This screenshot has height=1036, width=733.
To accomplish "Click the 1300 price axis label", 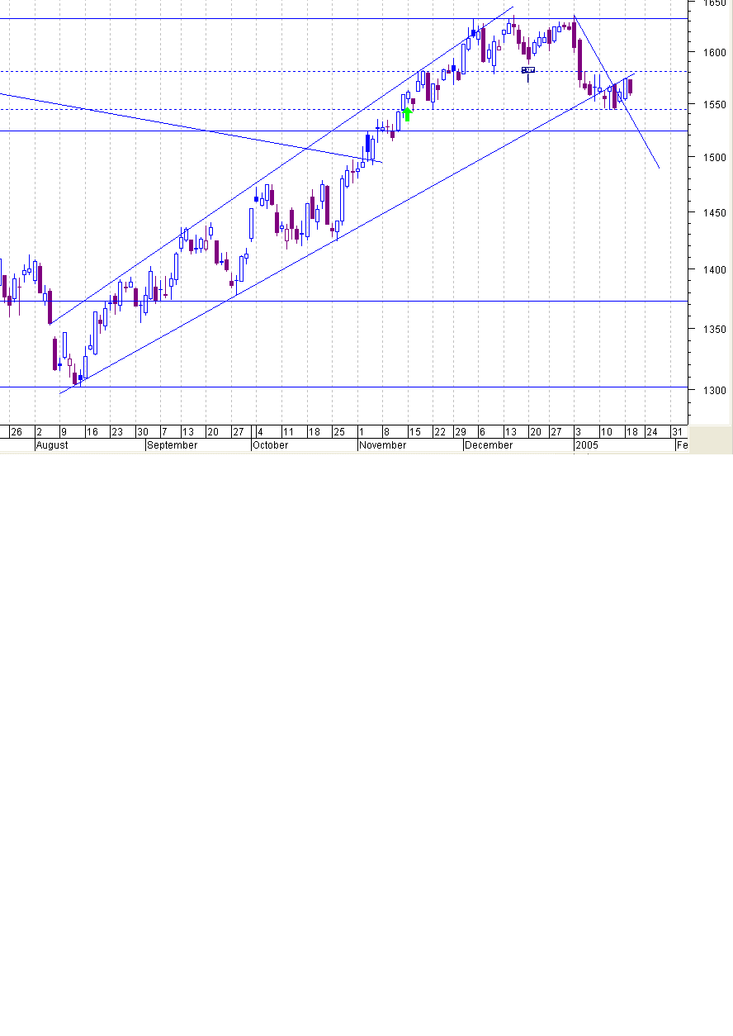I will pyautogui.click(x=714, y=390).
